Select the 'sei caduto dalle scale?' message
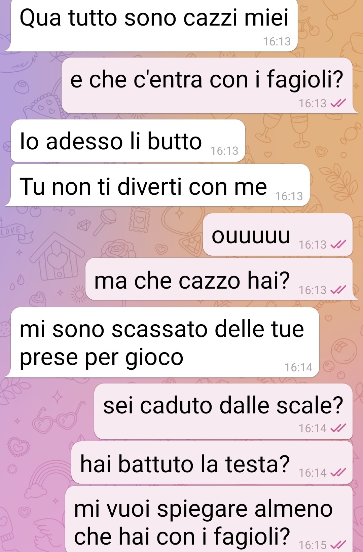The height and width of the screenshot is (552, 363). coord(223,411)
